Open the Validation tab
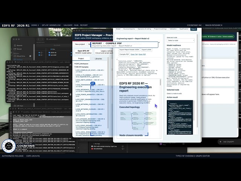This screenshot has height=181, width=241. [x=173, y=29]
